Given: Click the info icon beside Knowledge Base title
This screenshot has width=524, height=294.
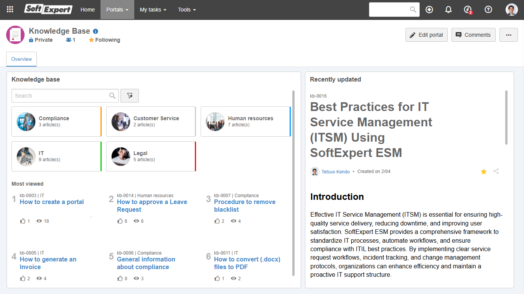Looking at the screenshot, I should point(96,31).
